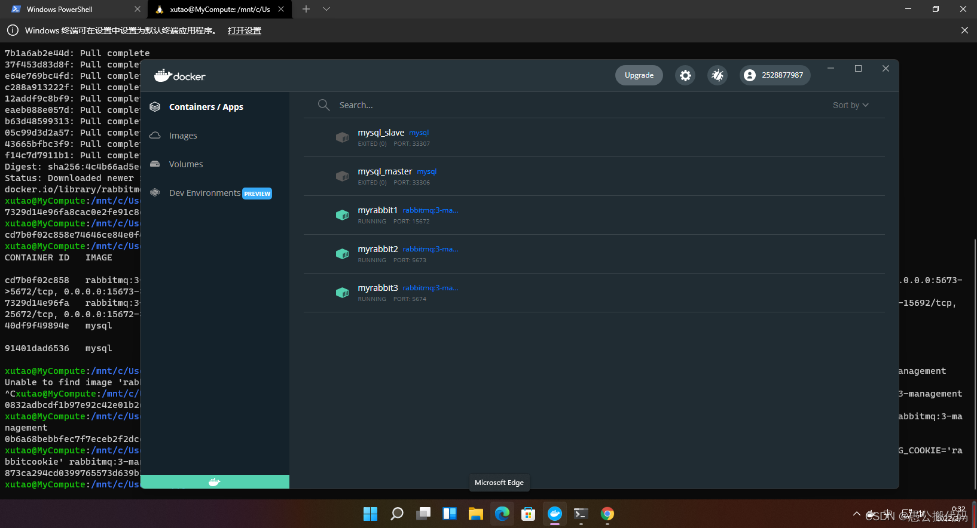Switch to the xutao@MyCompute terminal tab
The height and width of the screenshot is (528, 977).
click(219, 9)
